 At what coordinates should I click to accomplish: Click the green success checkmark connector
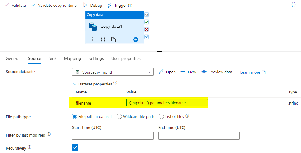coord(147,22)
